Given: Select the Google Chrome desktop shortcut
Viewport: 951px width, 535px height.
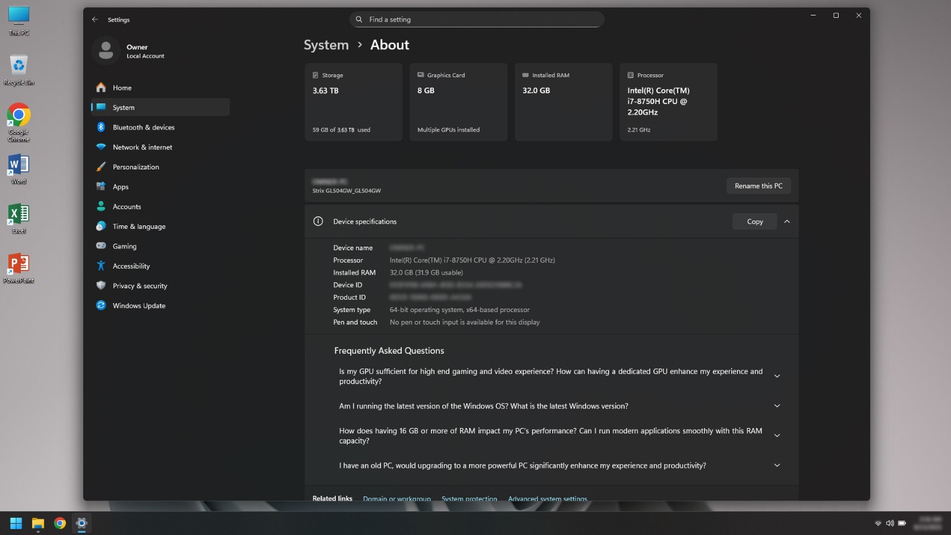Looking at the screenshot, I should (x=18, y=122).
